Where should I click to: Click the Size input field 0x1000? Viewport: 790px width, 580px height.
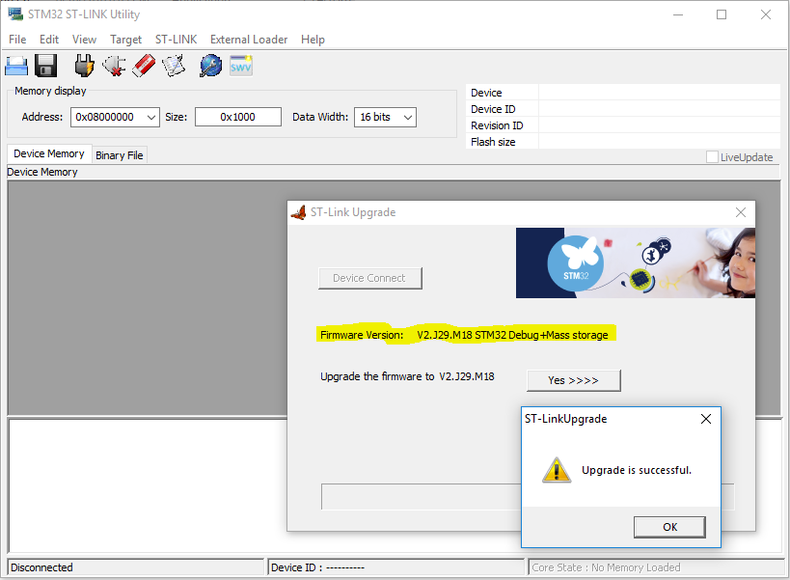[238, 117]
